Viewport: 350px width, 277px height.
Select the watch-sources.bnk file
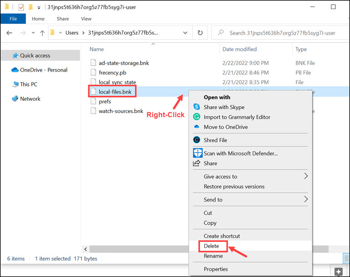tap(121, 111)
